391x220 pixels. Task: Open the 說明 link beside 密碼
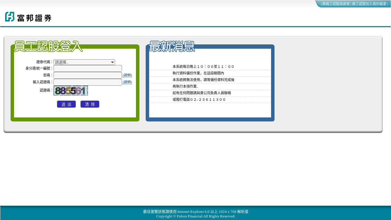pyautogui.click(x=127, y=75)
